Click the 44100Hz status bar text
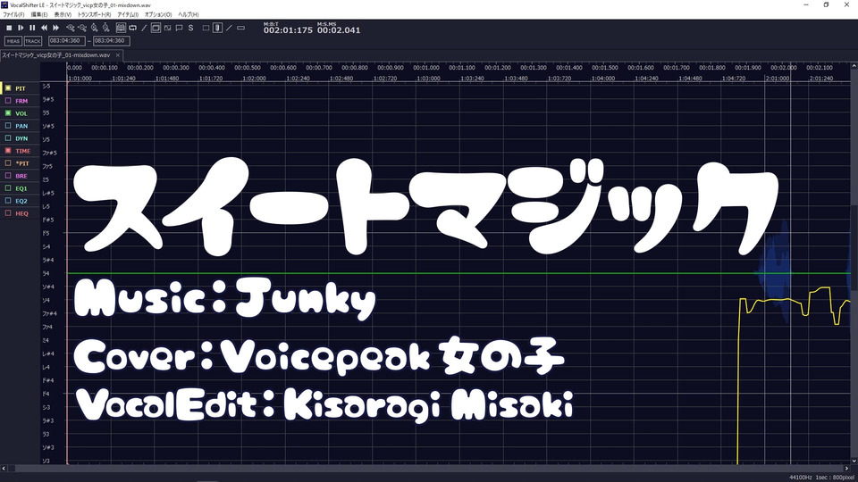The width and height of the screenshot is (858, 482). point(800,478)
